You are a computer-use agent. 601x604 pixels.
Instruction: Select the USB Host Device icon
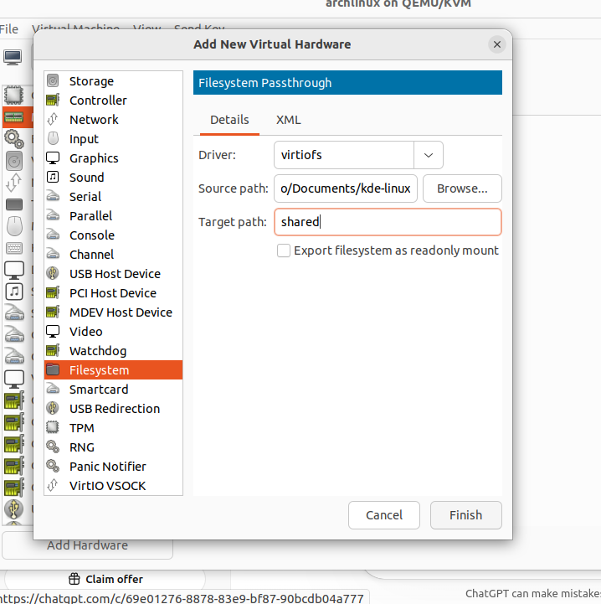(53, 274)
